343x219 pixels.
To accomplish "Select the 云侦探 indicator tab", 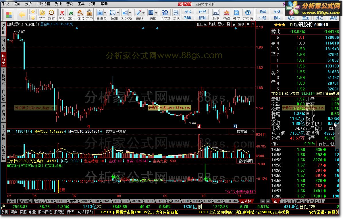I will tap(246, 201).
